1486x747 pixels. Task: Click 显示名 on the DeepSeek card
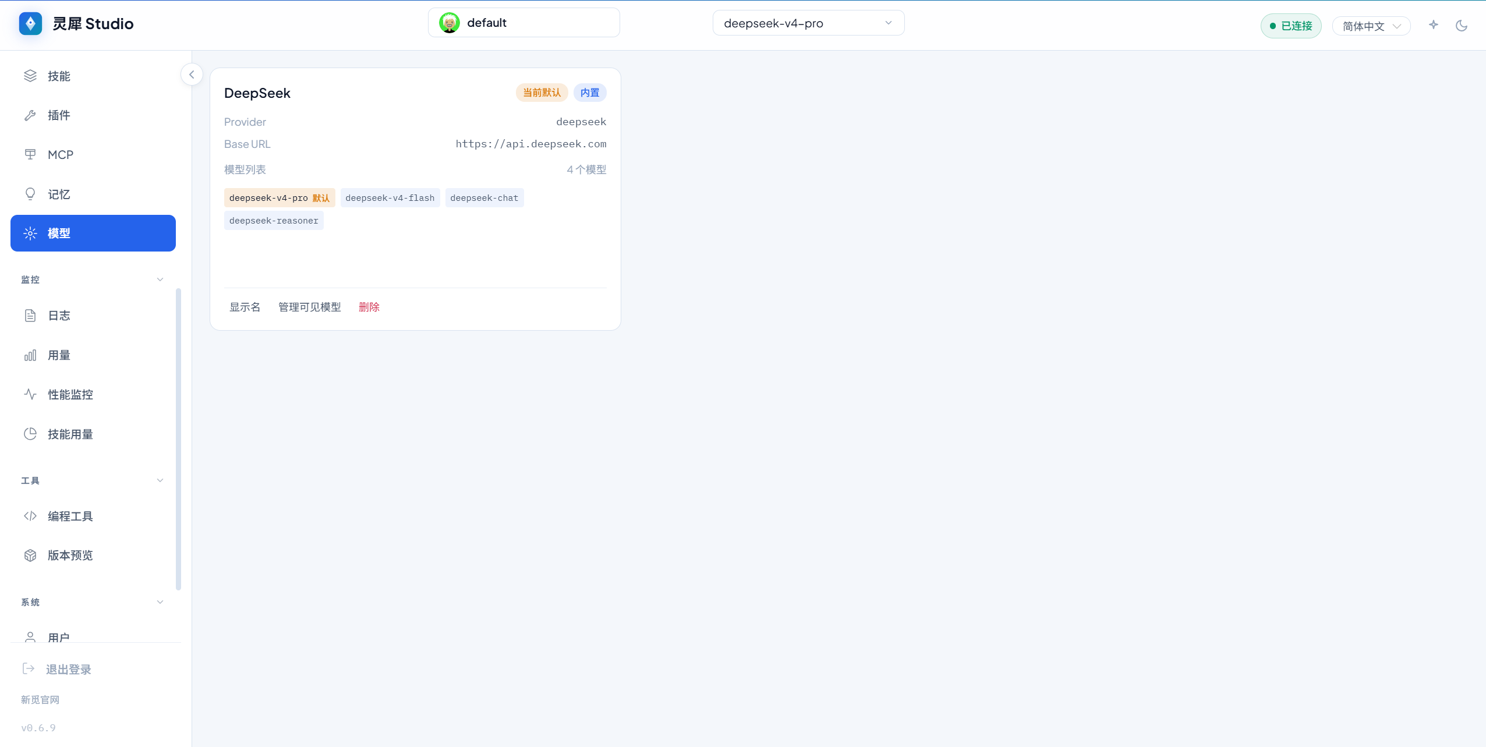(245, 307)
